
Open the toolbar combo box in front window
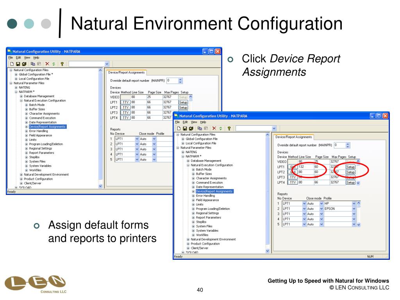[274, 129]
